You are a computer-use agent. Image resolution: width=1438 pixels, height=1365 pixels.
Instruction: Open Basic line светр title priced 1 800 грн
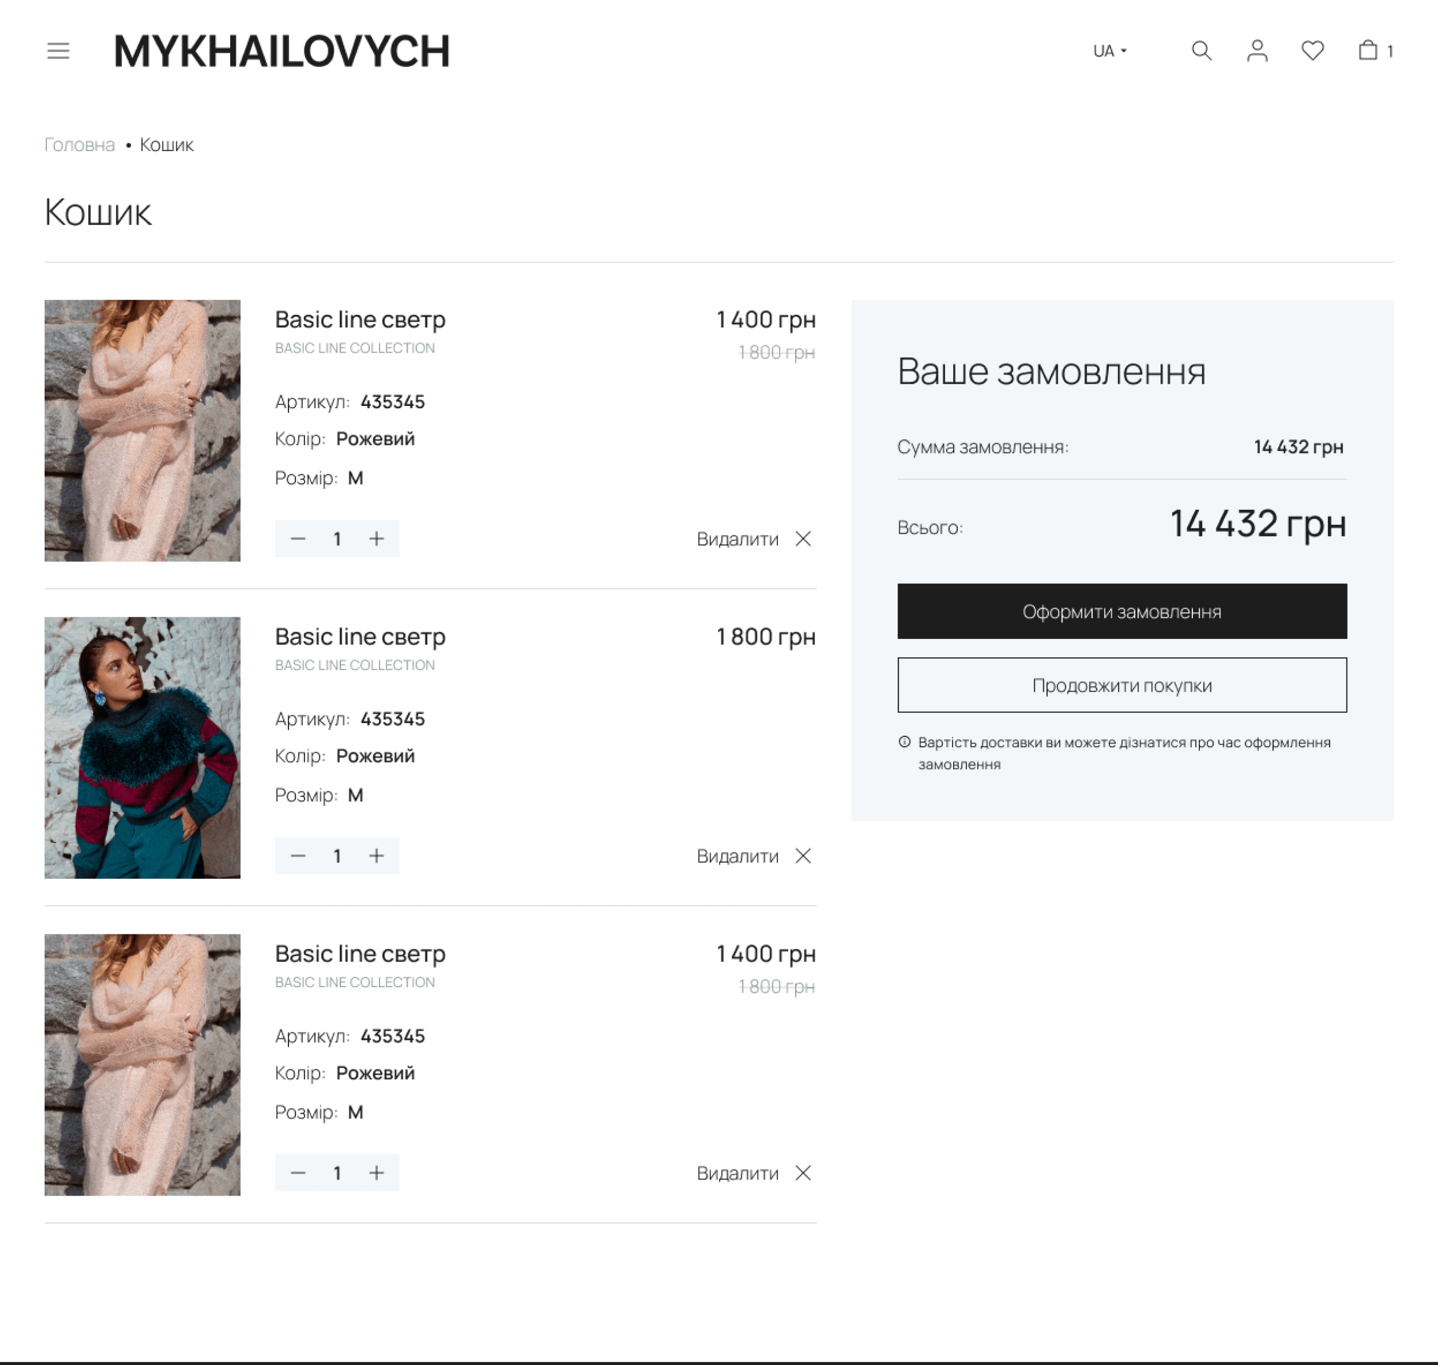pyautogui.click(x=360, y=637)
